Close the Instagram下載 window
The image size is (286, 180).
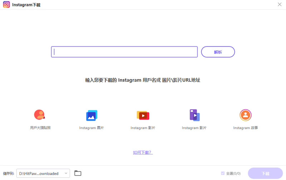280,4
